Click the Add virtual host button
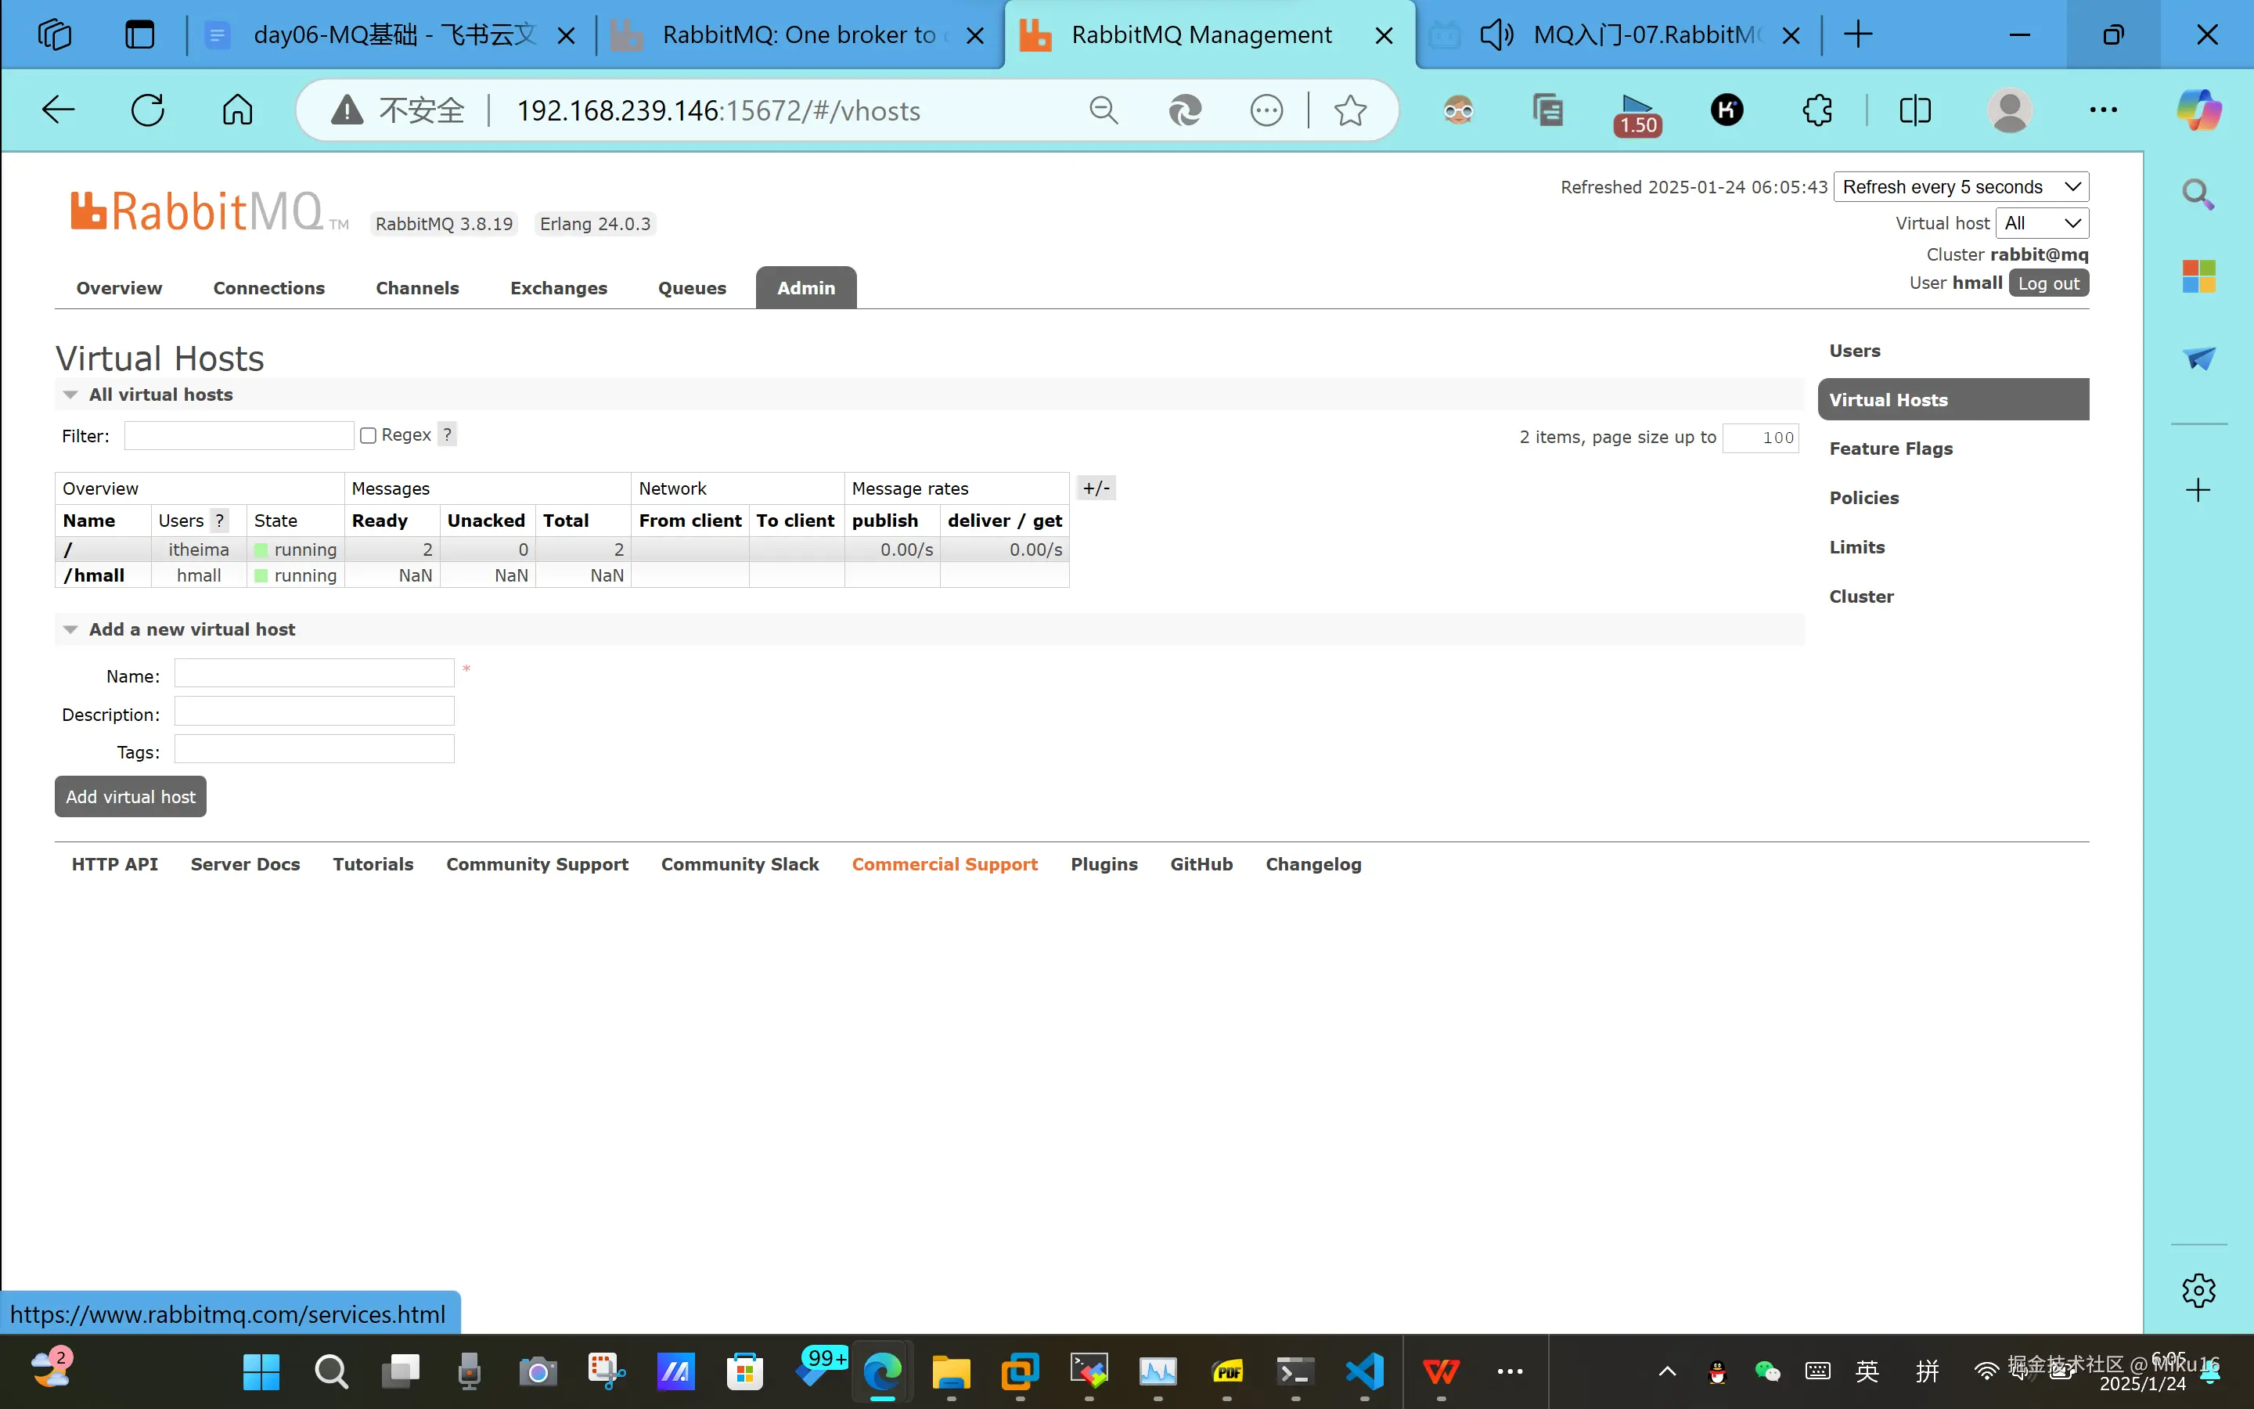The width and height of the screenshot is (2254, 1409). tap(131, 797)
